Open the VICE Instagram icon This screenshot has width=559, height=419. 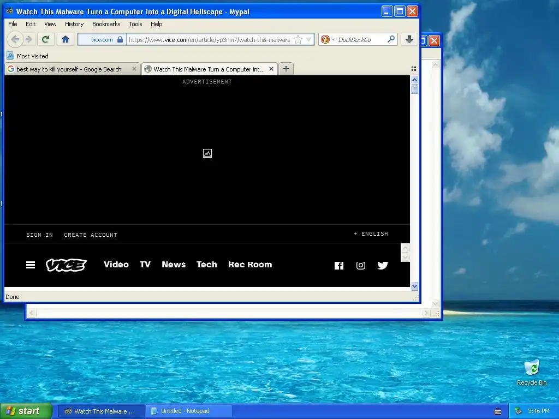[x=361, y=266]
